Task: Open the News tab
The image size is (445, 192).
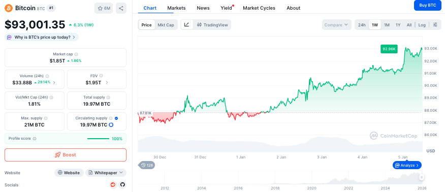Action: 203,8
